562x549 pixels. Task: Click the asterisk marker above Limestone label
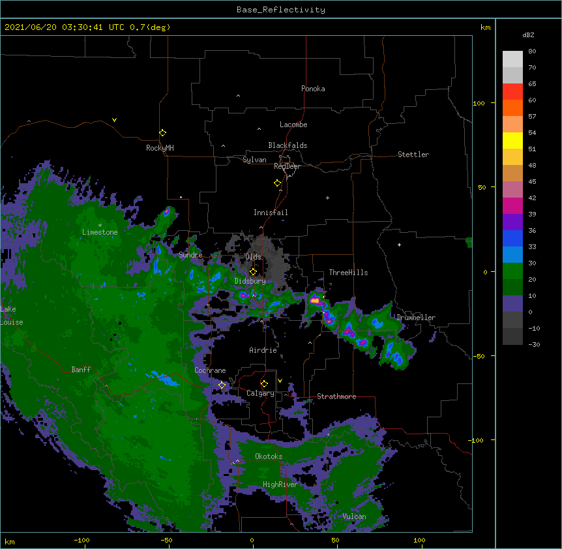[x=100, y=226]
